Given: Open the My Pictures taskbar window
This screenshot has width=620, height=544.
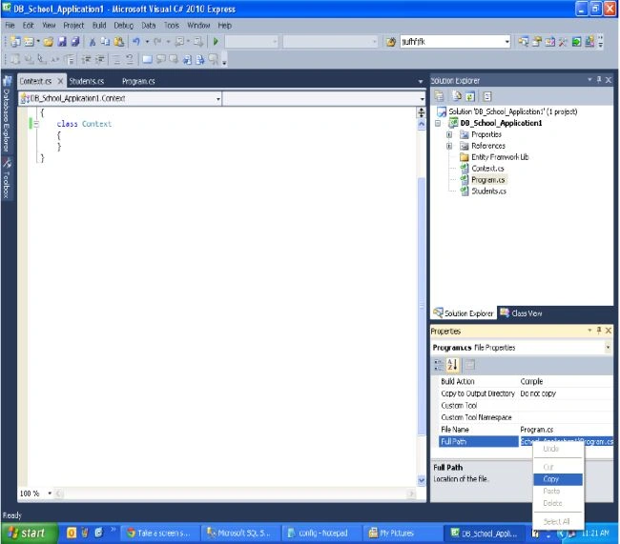Looking at the screenshot, I should 402,533.
